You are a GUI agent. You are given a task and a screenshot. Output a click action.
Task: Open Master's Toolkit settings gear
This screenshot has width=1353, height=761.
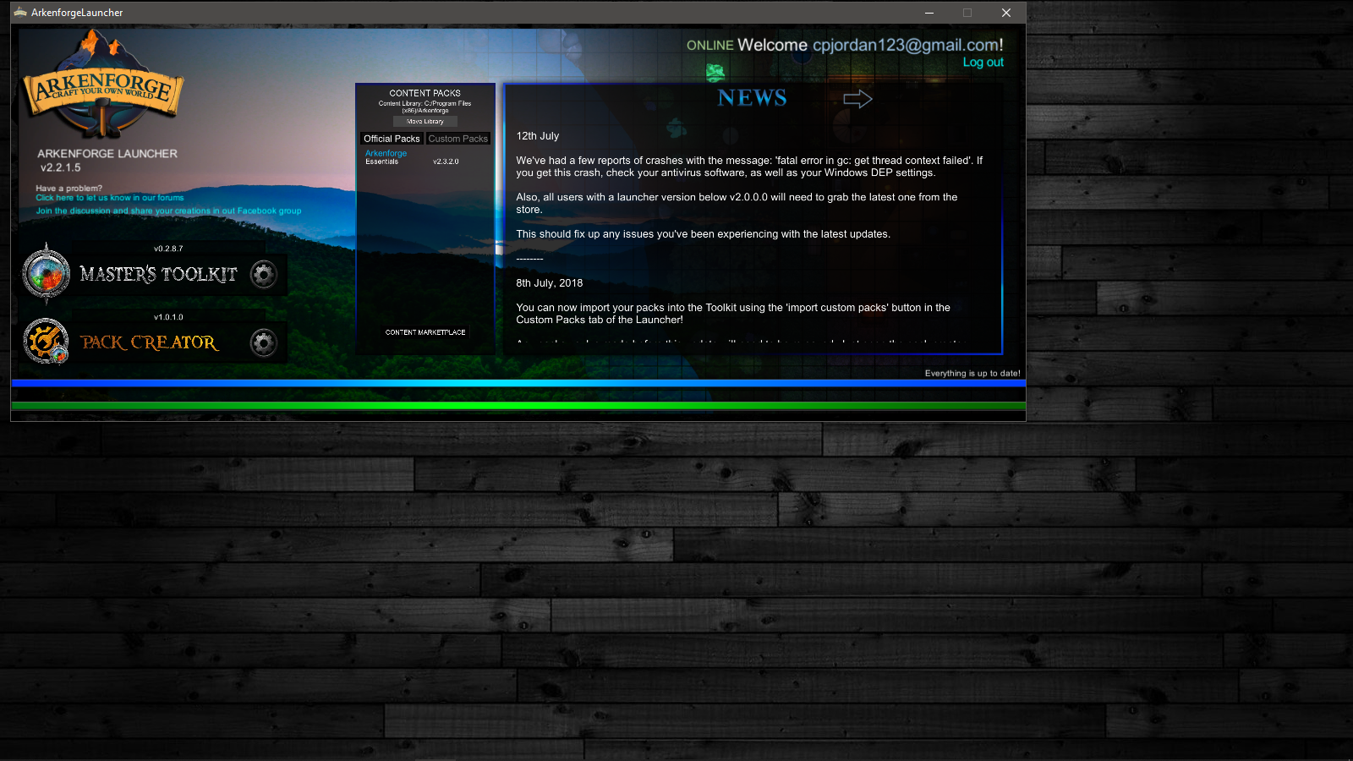click(x=264, y=274)
